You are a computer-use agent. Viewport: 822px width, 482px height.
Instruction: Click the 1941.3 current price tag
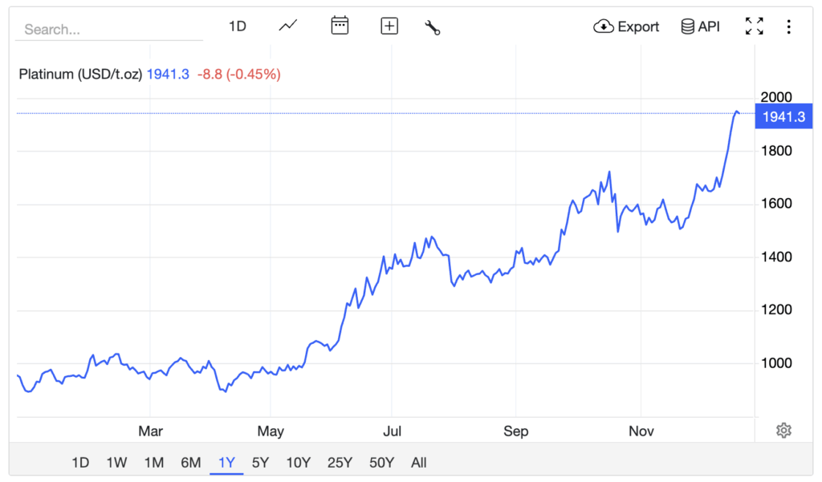click(783, 117)
